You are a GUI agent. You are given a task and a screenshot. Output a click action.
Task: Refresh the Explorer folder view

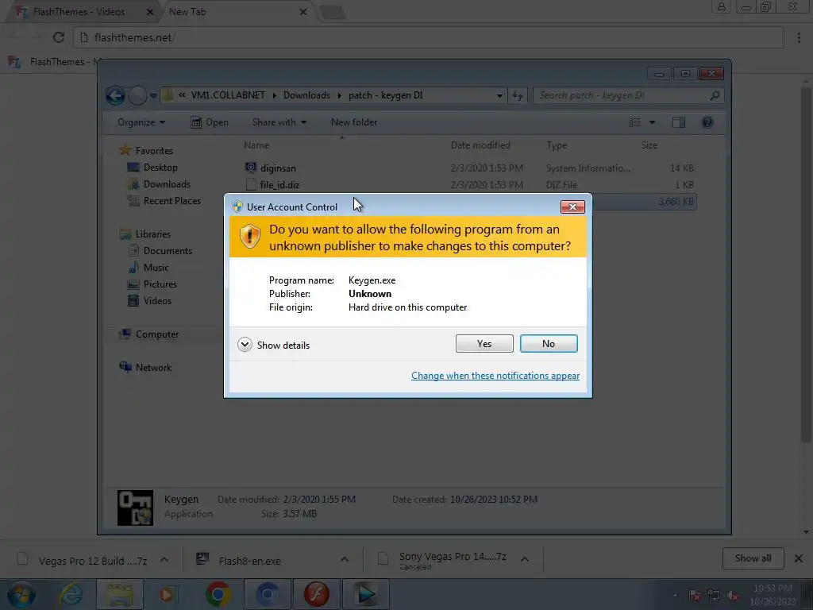coord(517,95)
